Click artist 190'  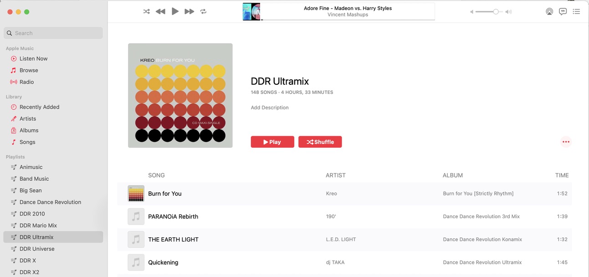click(331, 216)
